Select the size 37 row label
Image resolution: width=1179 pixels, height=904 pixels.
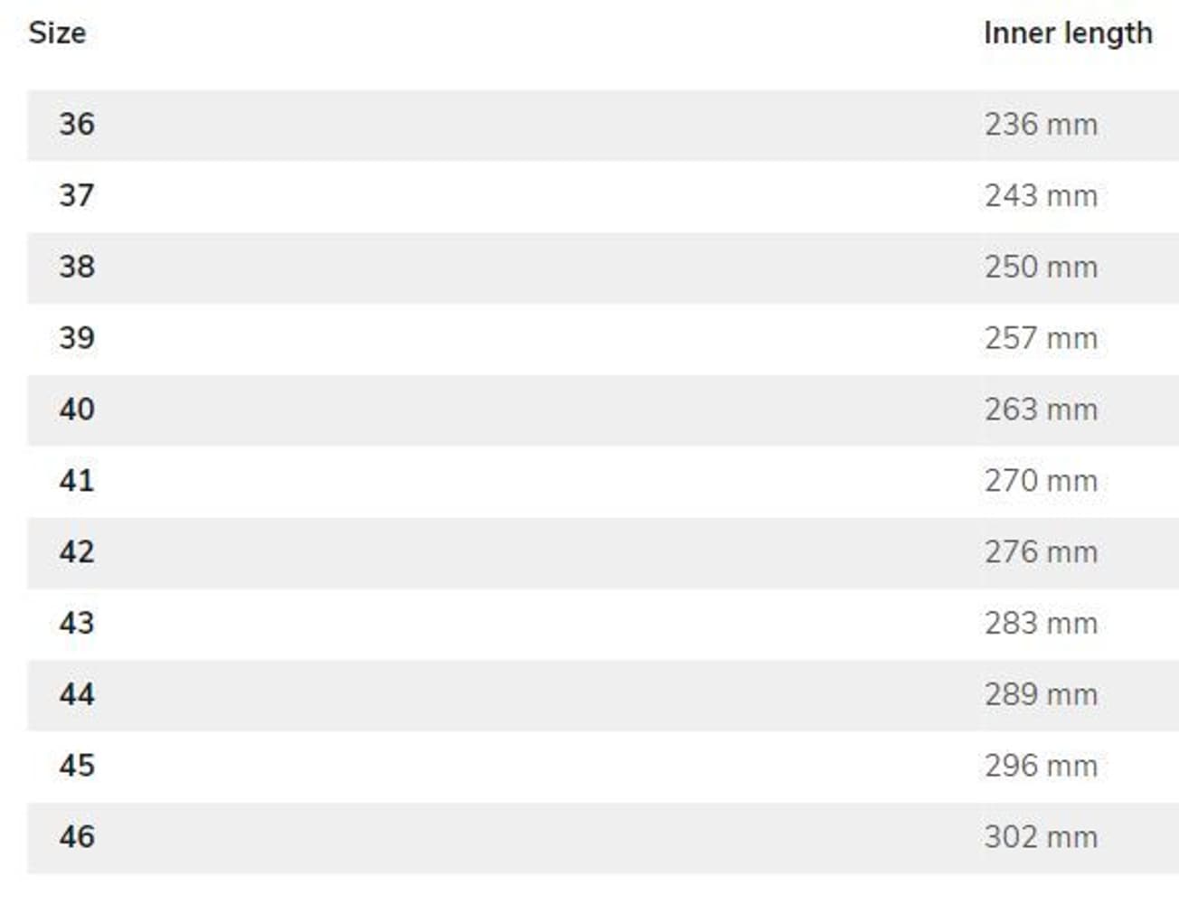pos(77,195)
